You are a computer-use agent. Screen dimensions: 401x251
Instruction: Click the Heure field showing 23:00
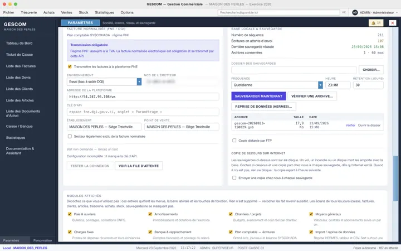coord(338,85)
